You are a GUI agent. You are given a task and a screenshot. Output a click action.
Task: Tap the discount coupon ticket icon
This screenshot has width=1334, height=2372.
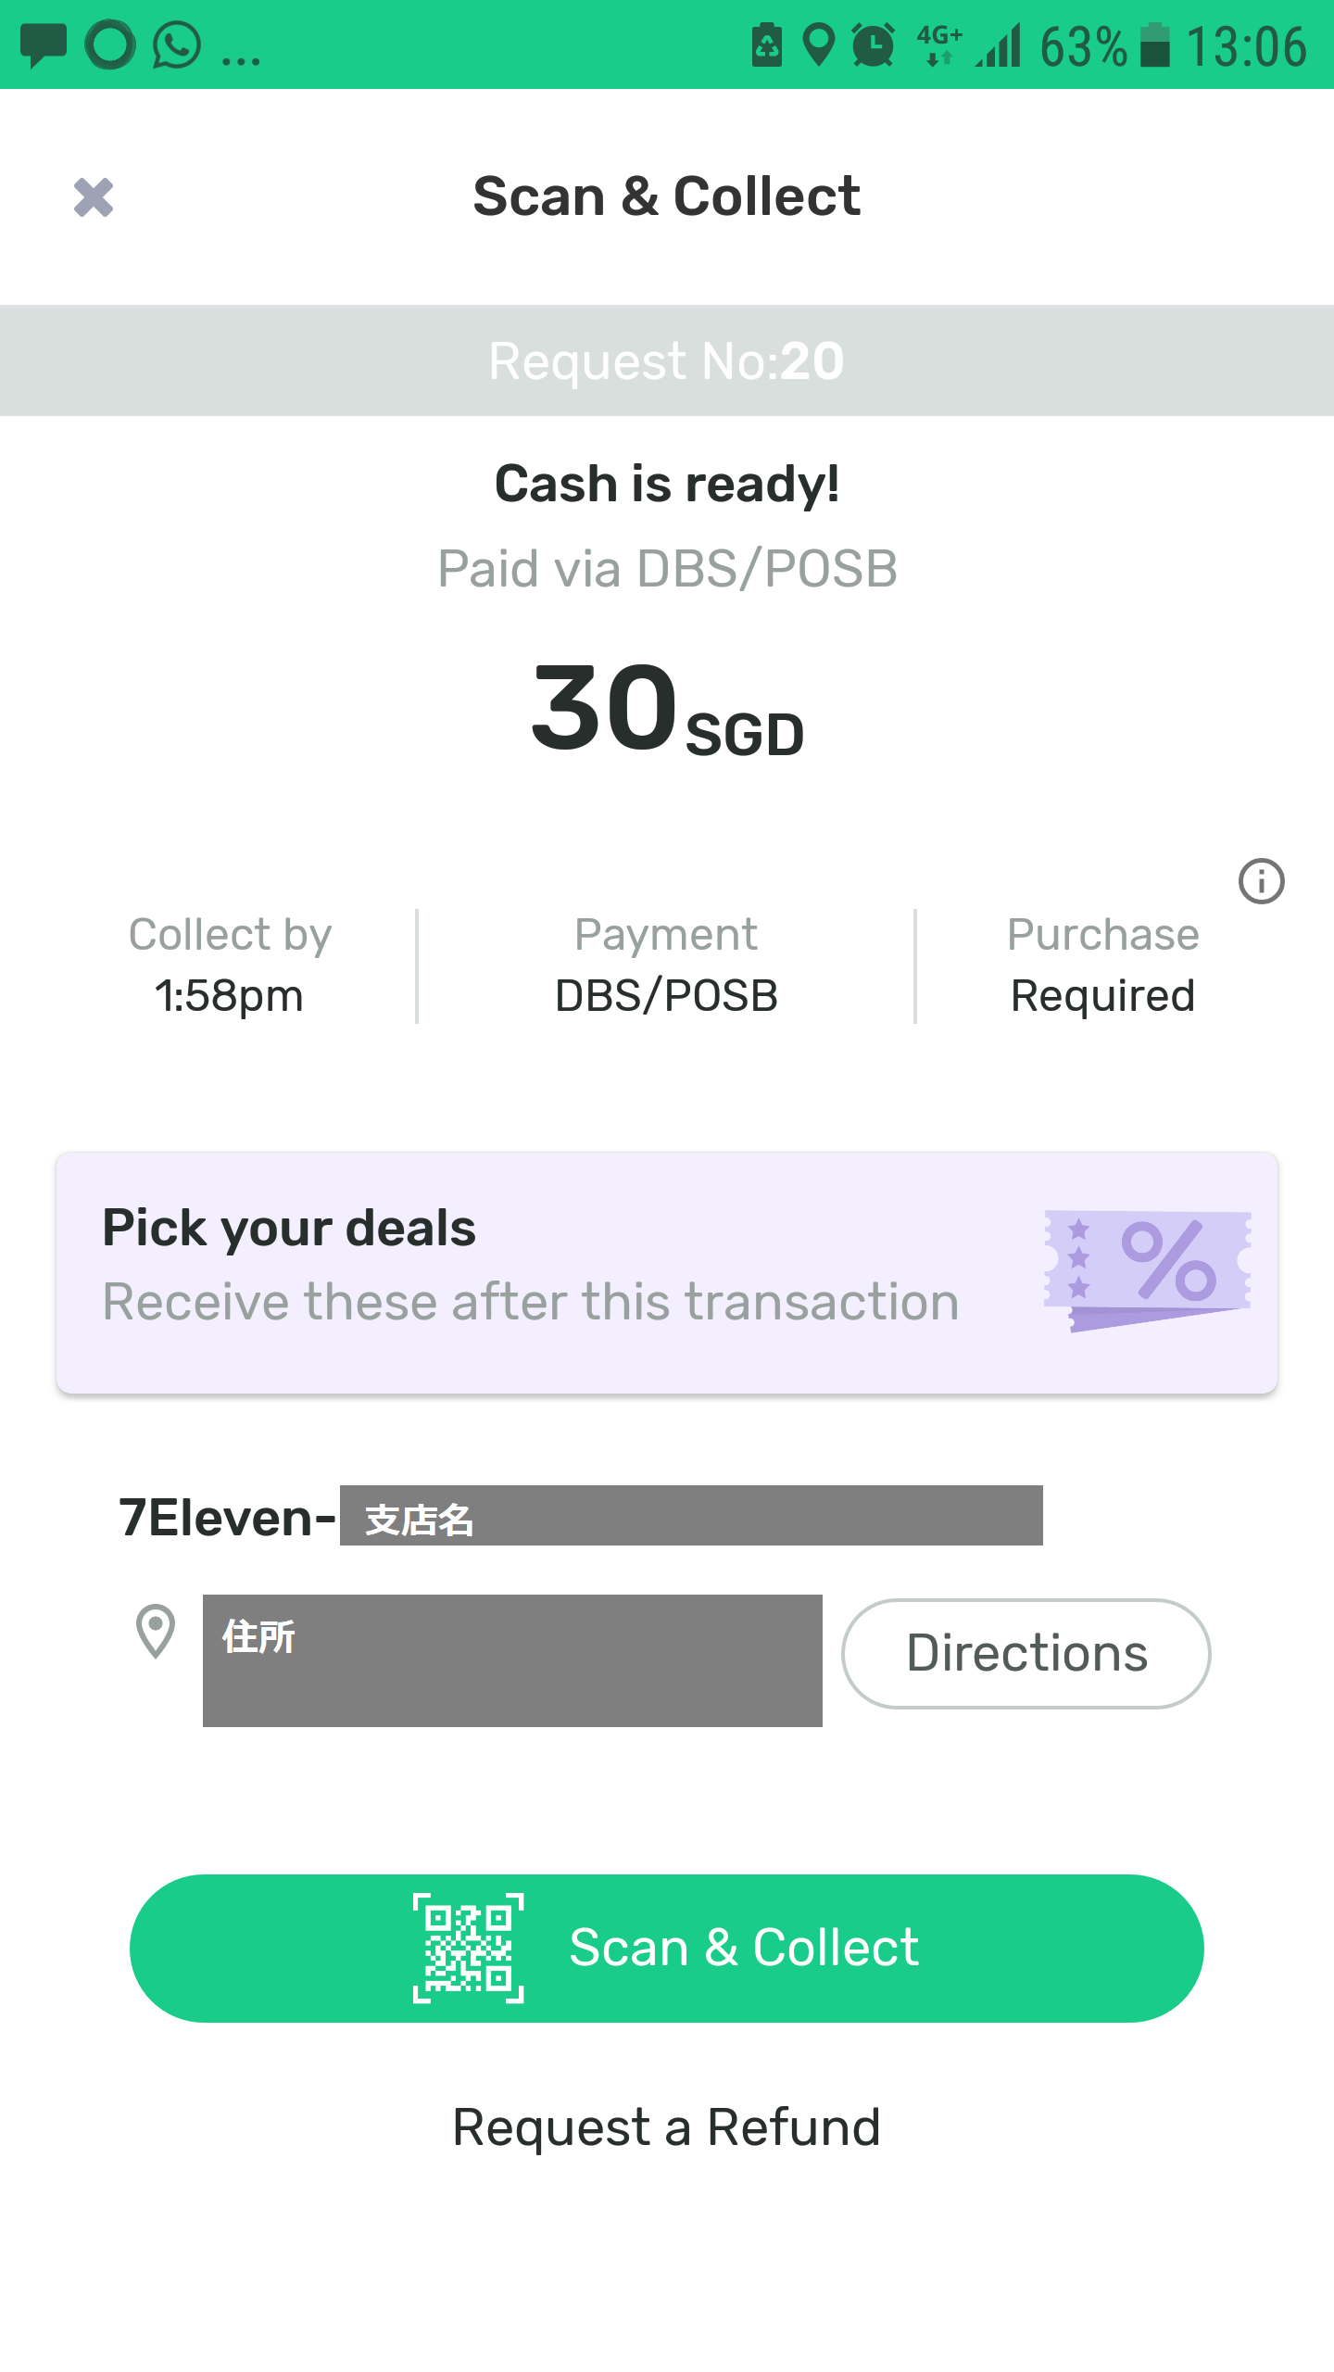coord(1148,1270)
